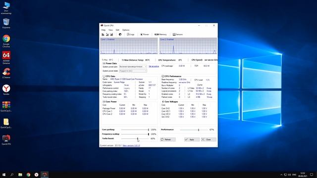317x178 pixels.
Task: Click the SoC SVI2 row label
Action: (x=165, y=117)
